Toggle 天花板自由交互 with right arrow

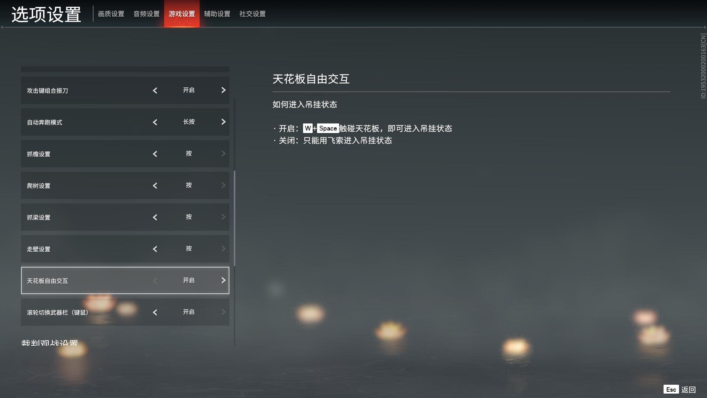(223, 280)
